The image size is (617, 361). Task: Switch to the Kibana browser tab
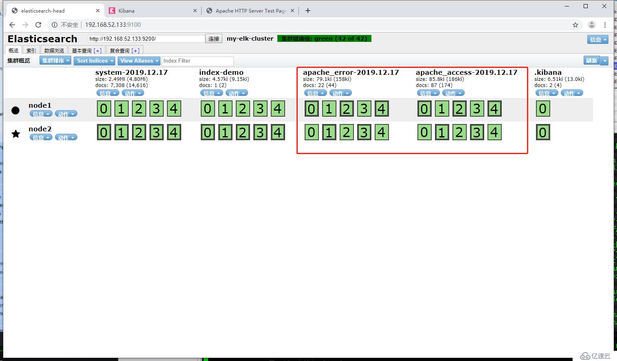(153, 11)
